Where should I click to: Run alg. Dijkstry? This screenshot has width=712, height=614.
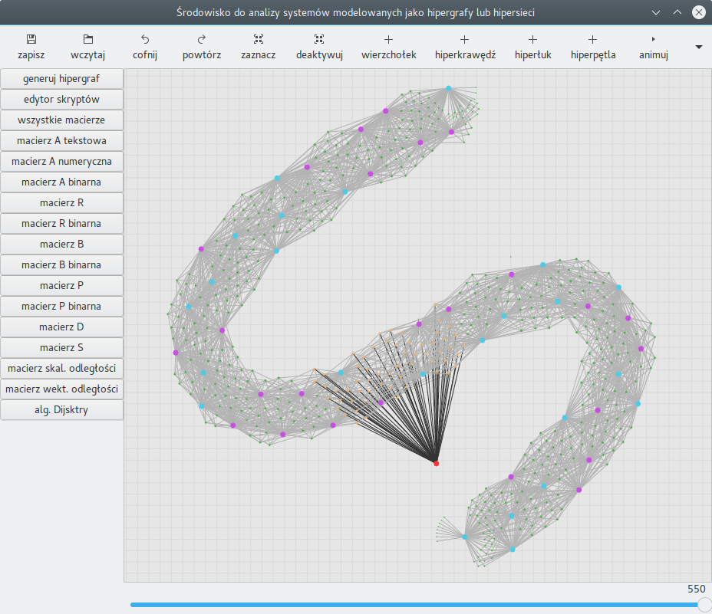coord(61,410)
